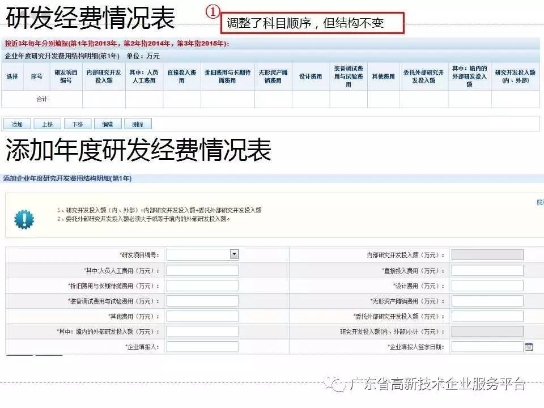The width and height of the screenshot is (544, 408).
Task: Click the 删除 button
Action: [138, 124]
